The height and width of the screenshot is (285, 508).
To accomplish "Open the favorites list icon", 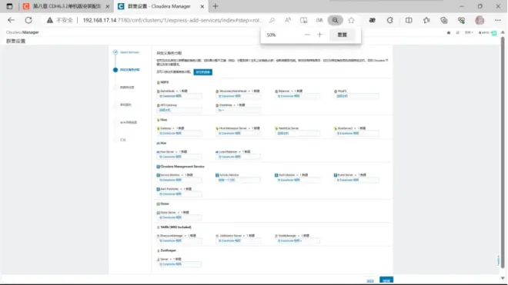I will pos(426,20).
